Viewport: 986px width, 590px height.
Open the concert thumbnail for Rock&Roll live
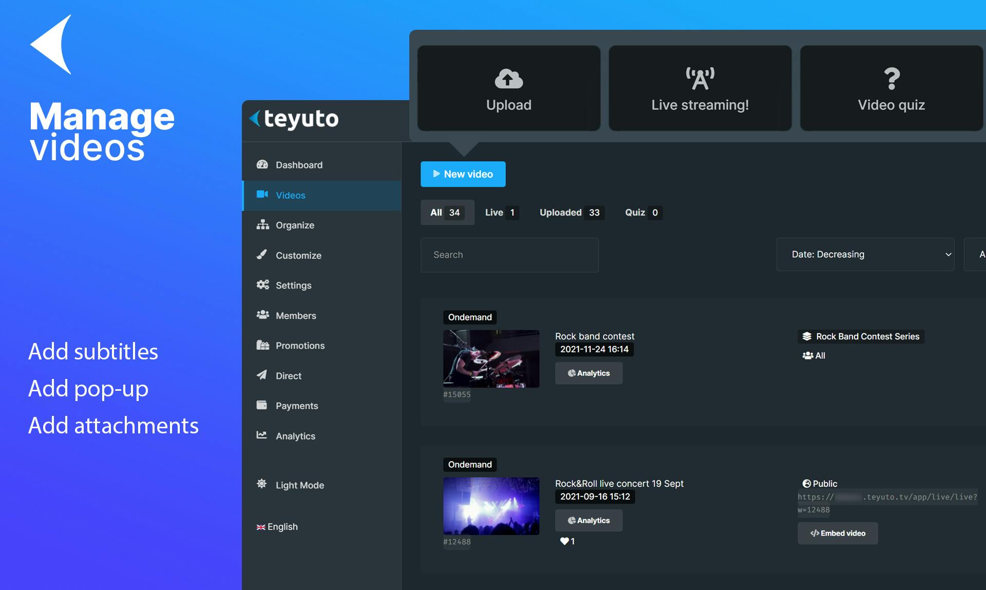coord(491,506)
